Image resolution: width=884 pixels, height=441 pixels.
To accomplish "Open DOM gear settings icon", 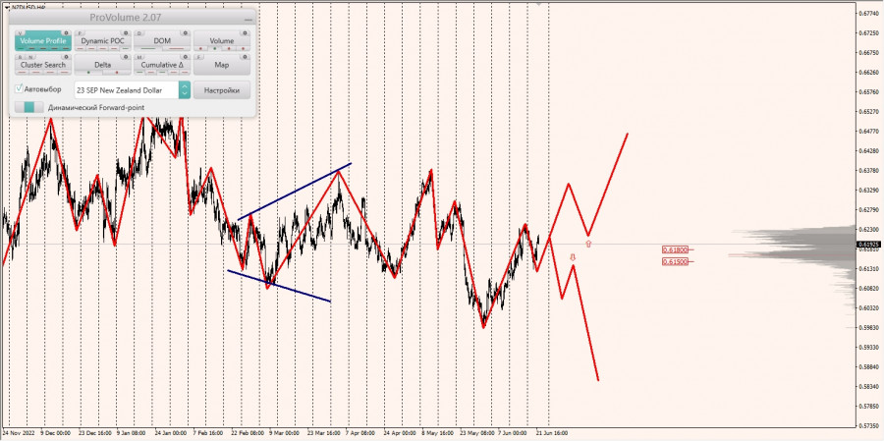I will click(x=186, y=32).
